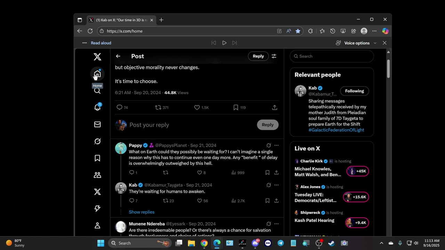Reply to Pappy's comment
Viewport: 445px width, 250px height.
[x=133, y=173]
